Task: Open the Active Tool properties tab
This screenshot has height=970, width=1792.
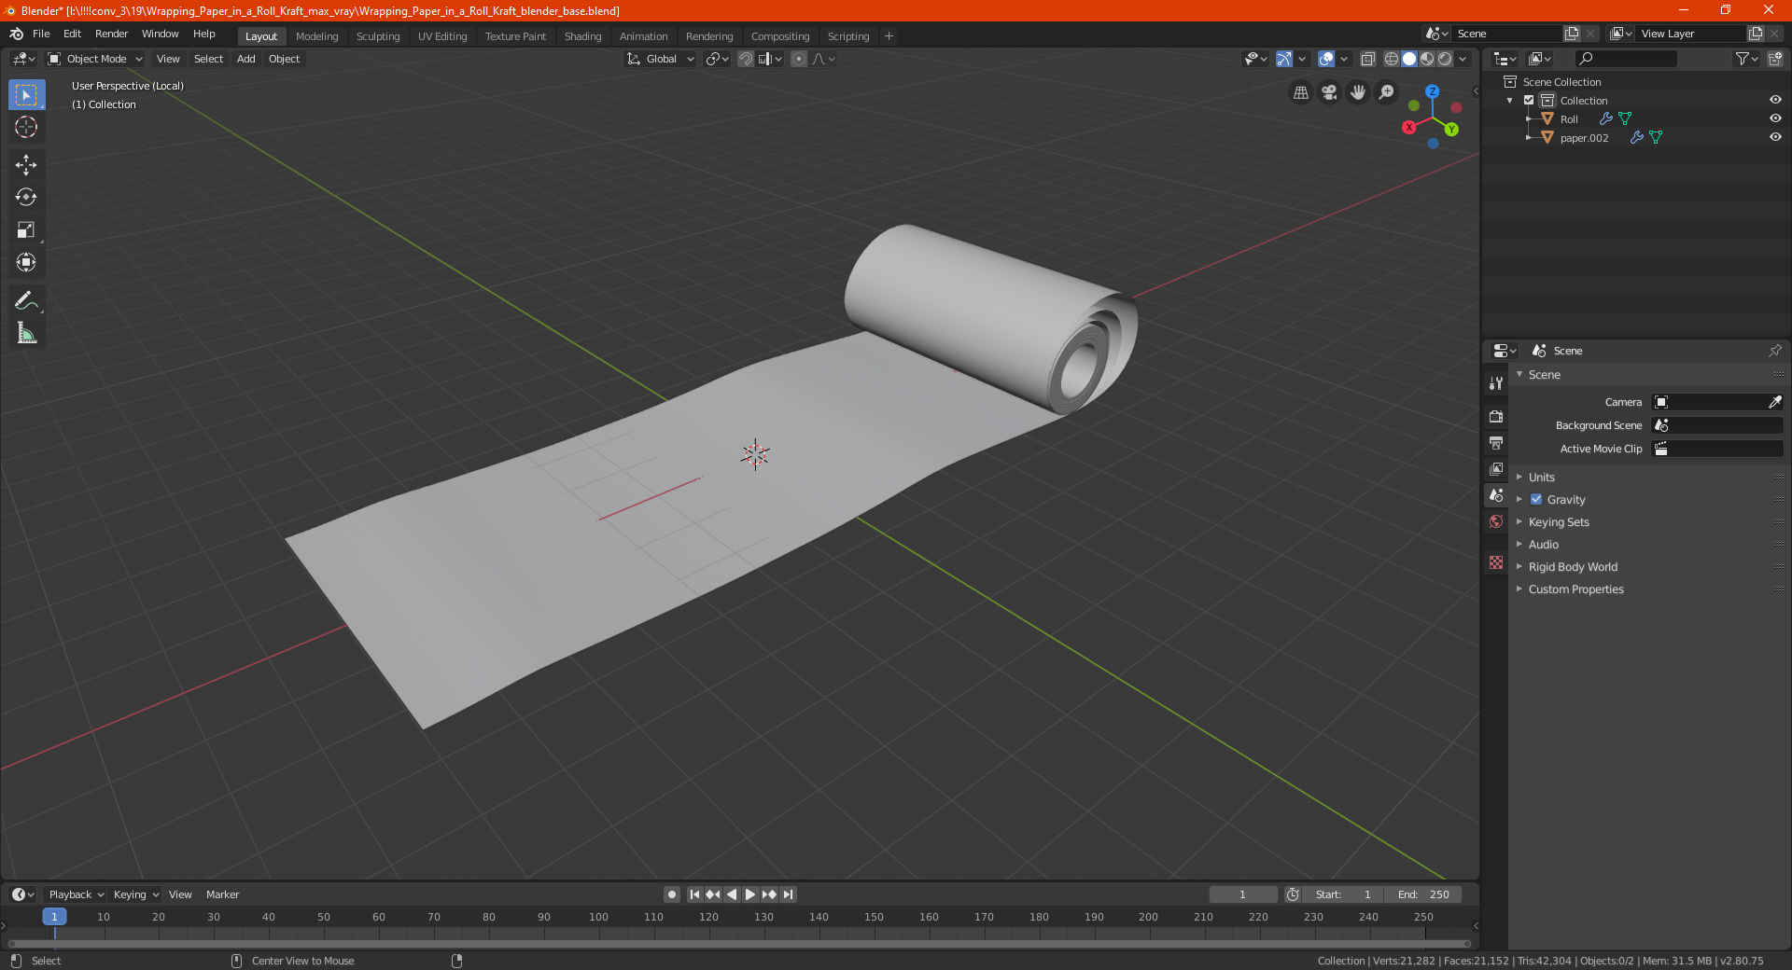Action: (x=1496, y=382)
